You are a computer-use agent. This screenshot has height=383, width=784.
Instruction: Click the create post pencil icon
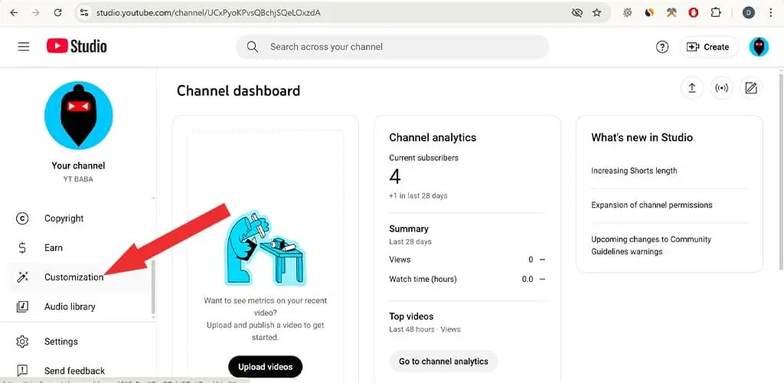click(x=751, y=89)
